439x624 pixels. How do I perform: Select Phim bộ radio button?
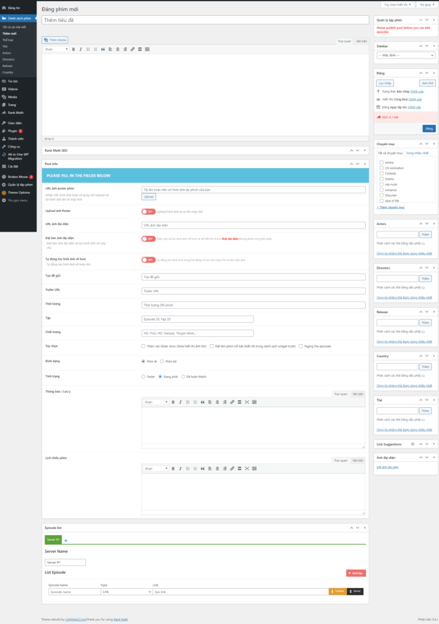[162, 361]
